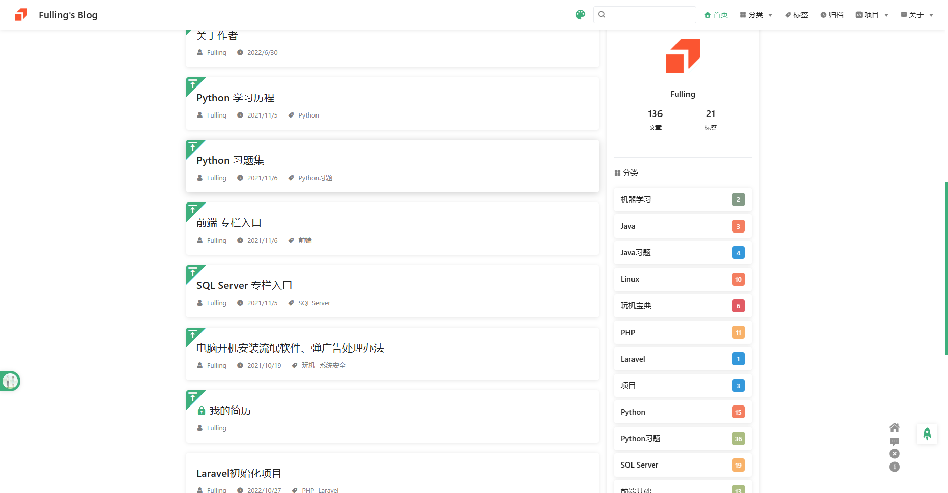Click the 前端 tag under 前端 专栏入口
The height and width of the screenshot is (493, 948).
tap(305, 240)
